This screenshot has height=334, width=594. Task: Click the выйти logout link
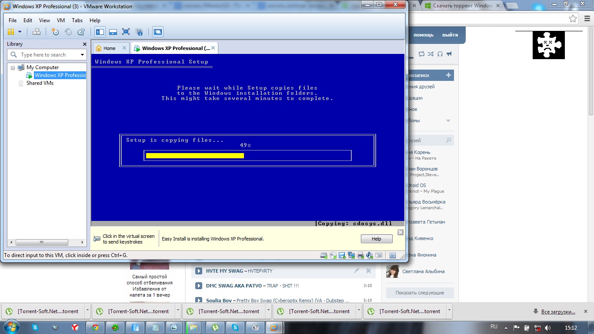click(x=450, y=35)
